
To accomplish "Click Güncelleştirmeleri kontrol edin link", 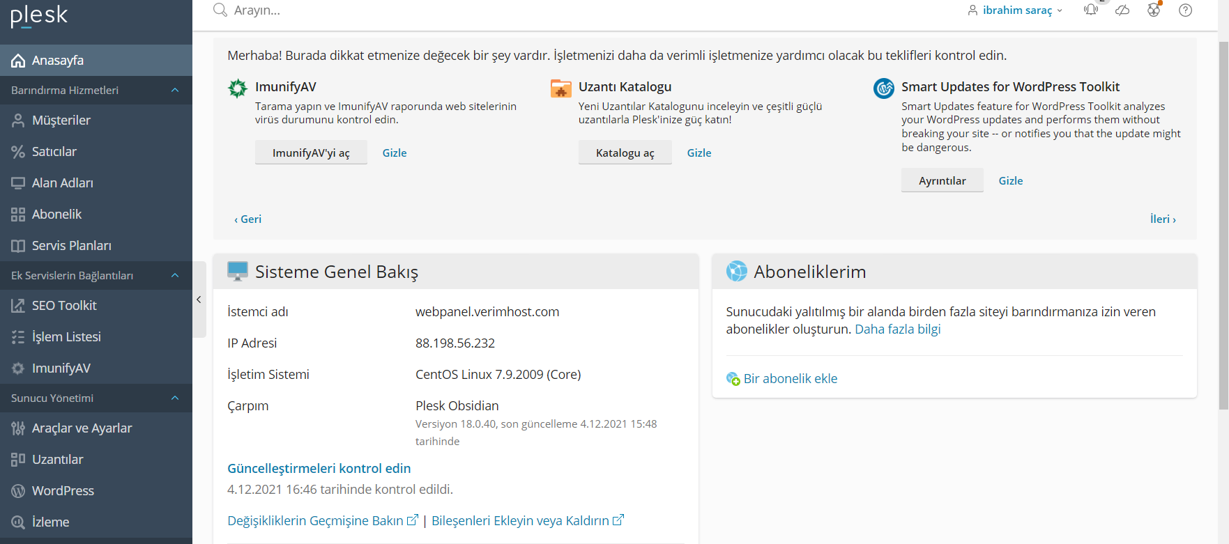I will click(x=319, y=469).
